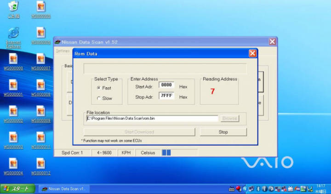Click the 'KPH' status entry
The image size is (331, 194).
point(126,153)
